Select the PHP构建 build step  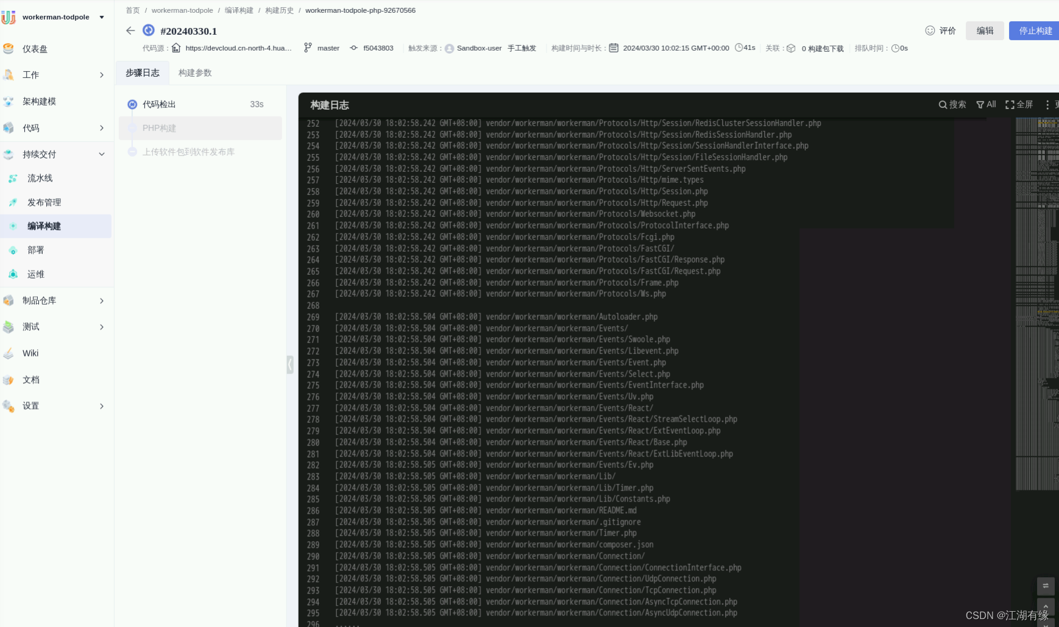click(200, 128)
